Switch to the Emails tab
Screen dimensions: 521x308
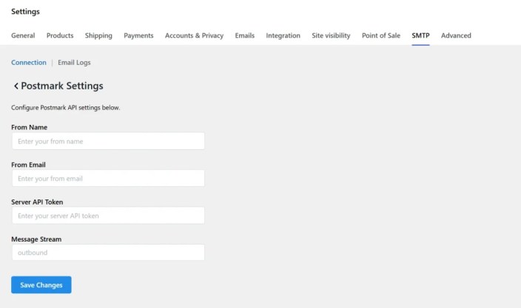click(x=244, y=35)
